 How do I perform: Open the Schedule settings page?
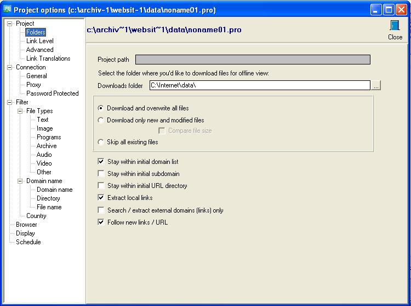tap(28, 242)
